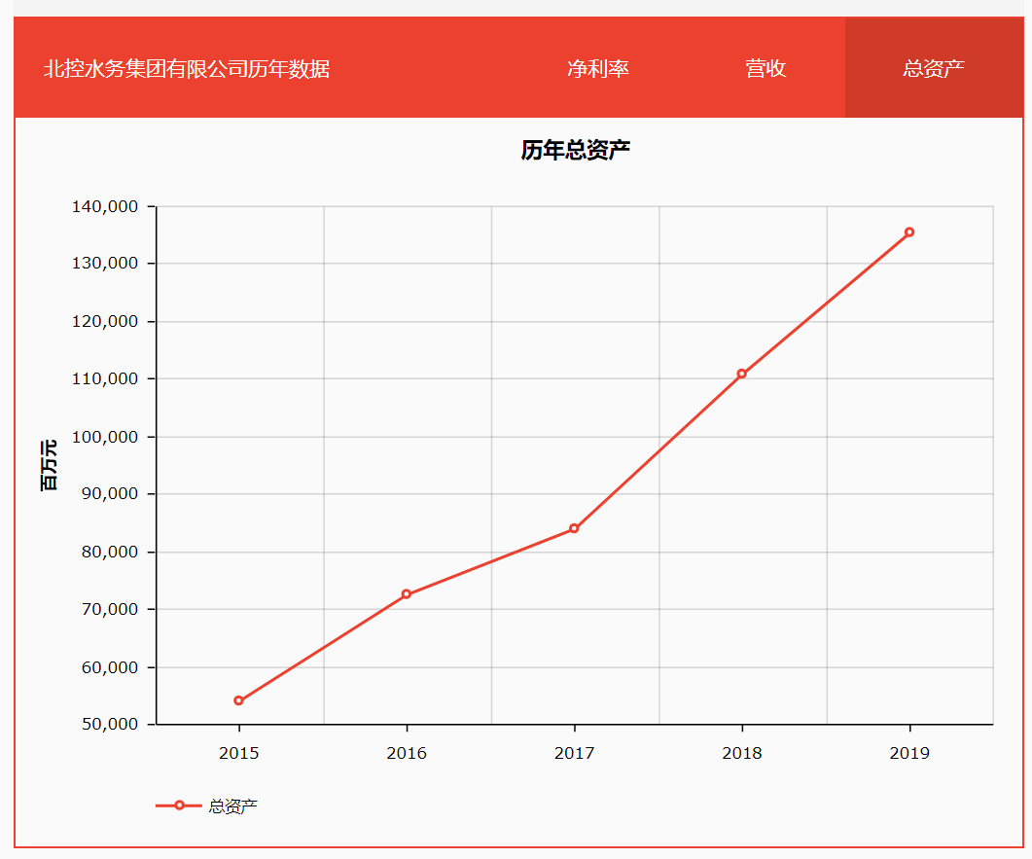Screen dimensions: 1032x859
Task: Click the 90,000 axis value
Action: 110,493
